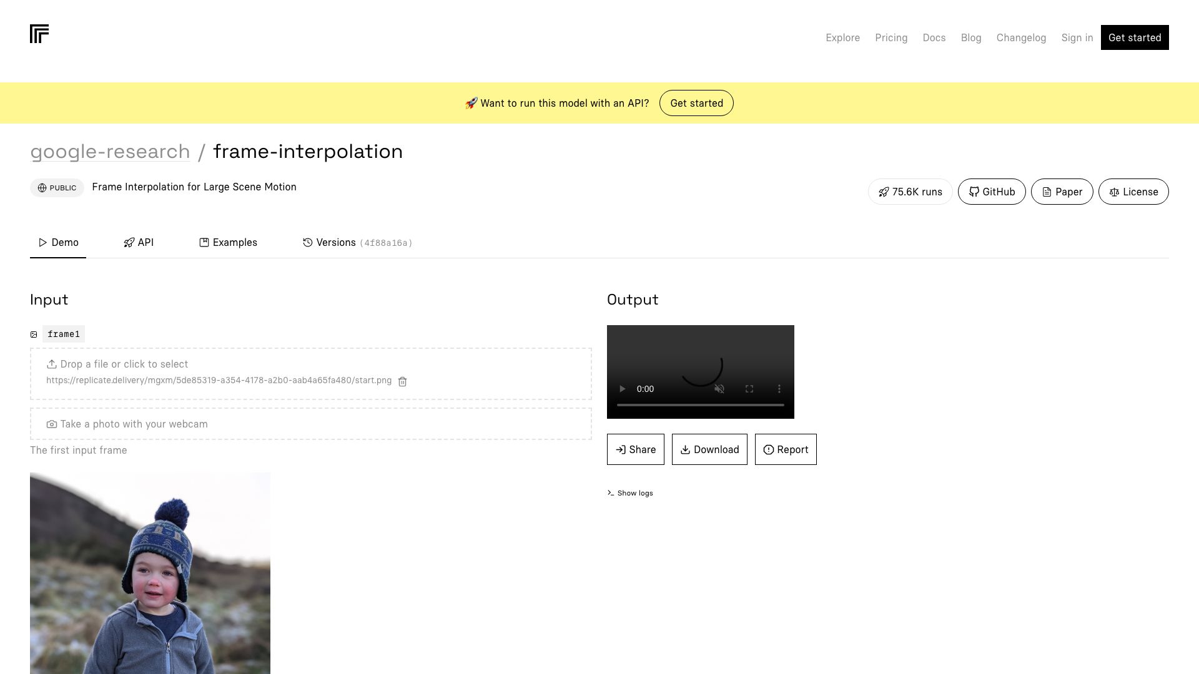Open the Paper link
Viewport: 1199px width, 674px height.
click(1062, 192)
